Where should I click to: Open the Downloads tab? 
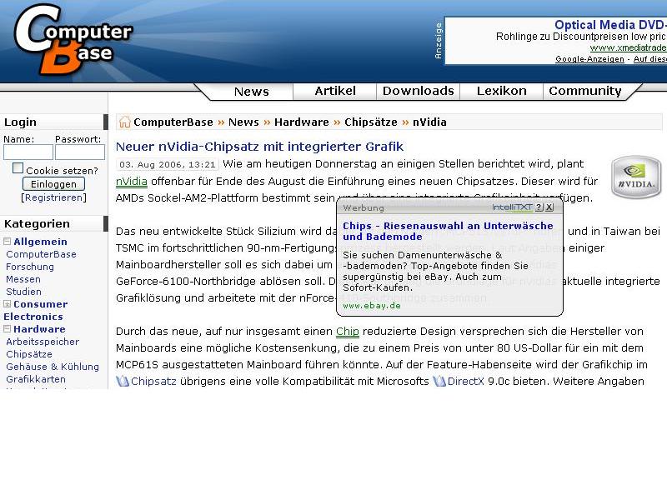pyautogui.click(x=419, y=91)
